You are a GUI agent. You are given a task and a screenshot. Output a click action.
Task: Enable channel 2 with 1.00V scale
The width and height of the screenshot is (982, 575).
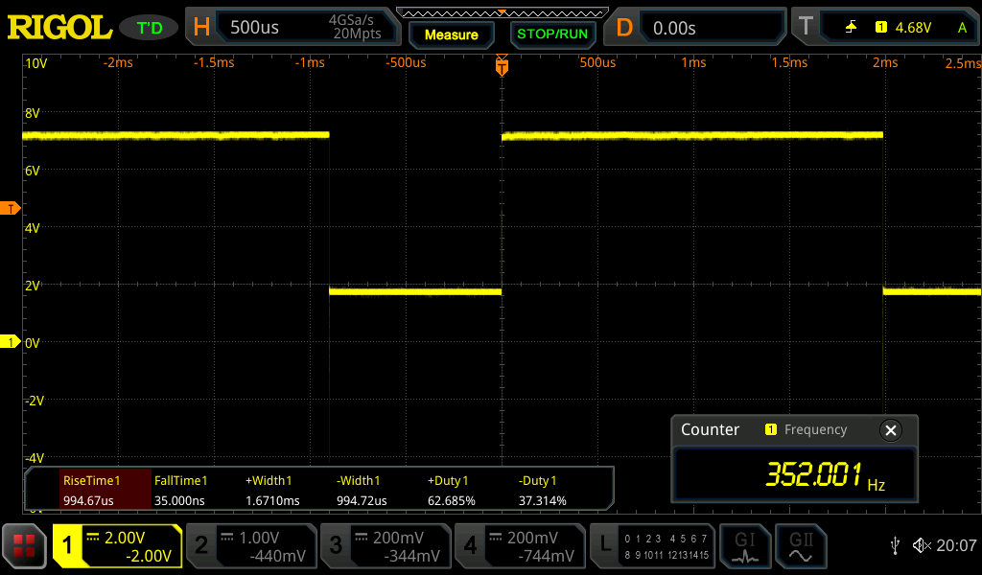pos(252,546)
